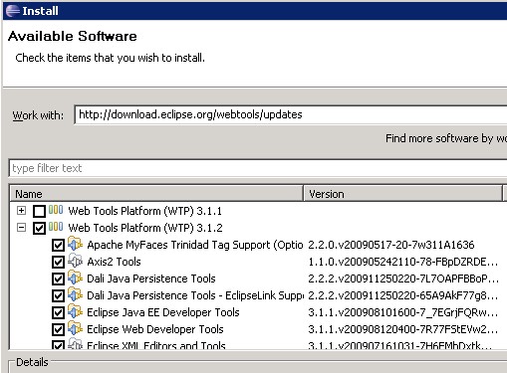Click into the type filter text field
Image resolution: width=507 pixels, height=373 pixels.
258,168
